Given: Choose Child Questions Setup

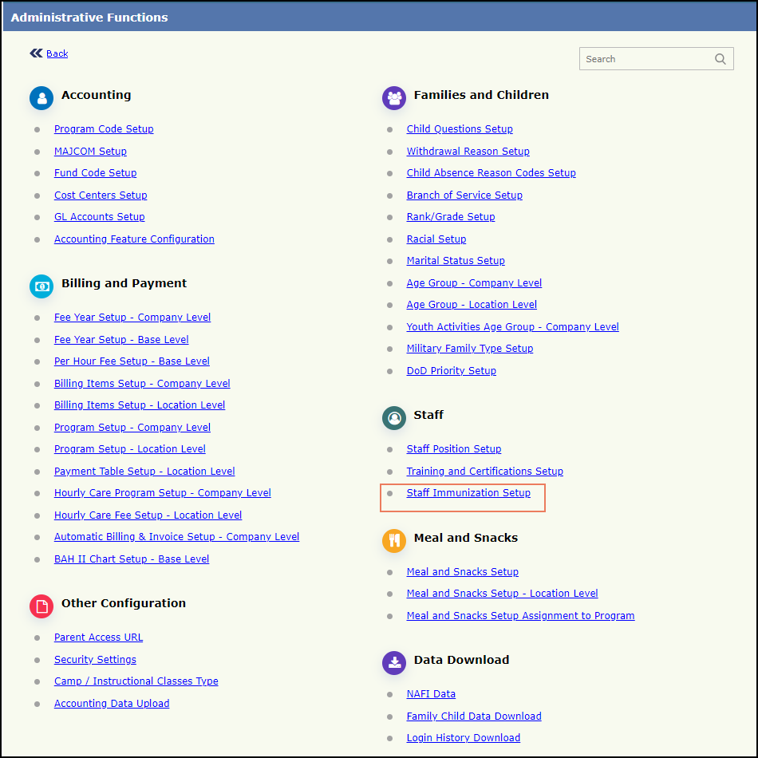Looking at the screenshot, I should pos(460,129).
